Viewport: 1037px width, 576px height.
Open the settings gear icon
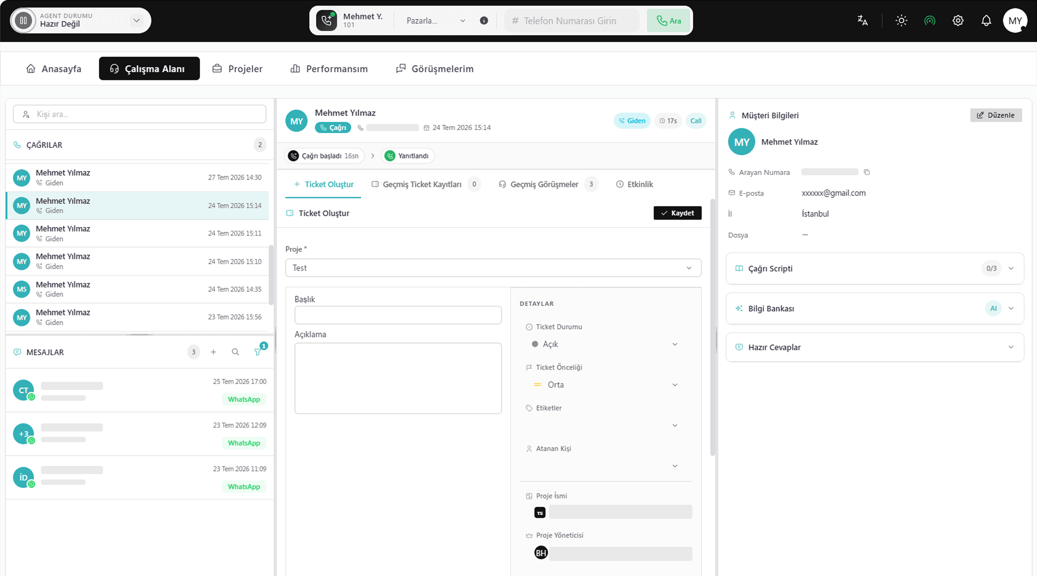[x=958, y=20]
